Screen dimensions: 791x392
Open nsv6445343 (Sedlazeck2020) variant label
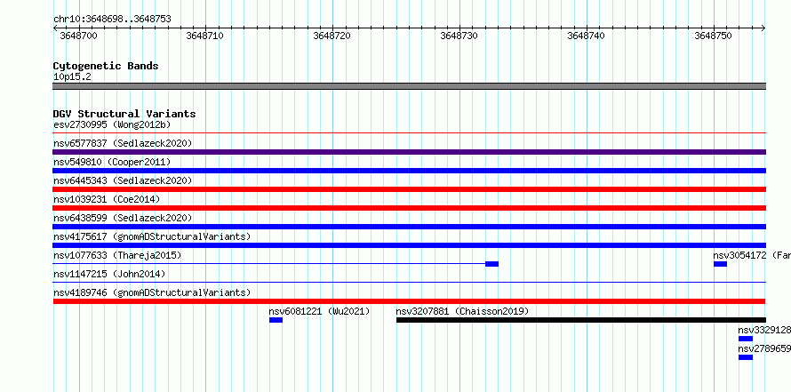coord(123,180)
